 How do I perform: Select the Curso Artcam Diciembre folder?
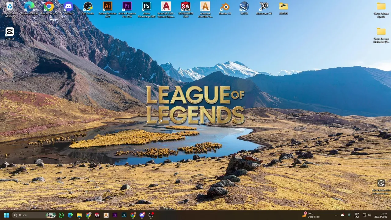point(381,35)
